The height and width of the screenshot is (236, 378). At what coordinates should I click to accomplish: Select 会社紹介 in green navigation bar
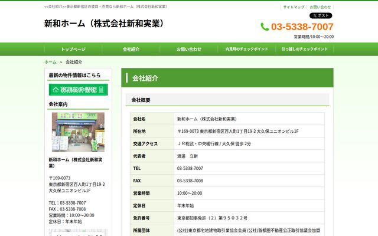pos(131,49)
